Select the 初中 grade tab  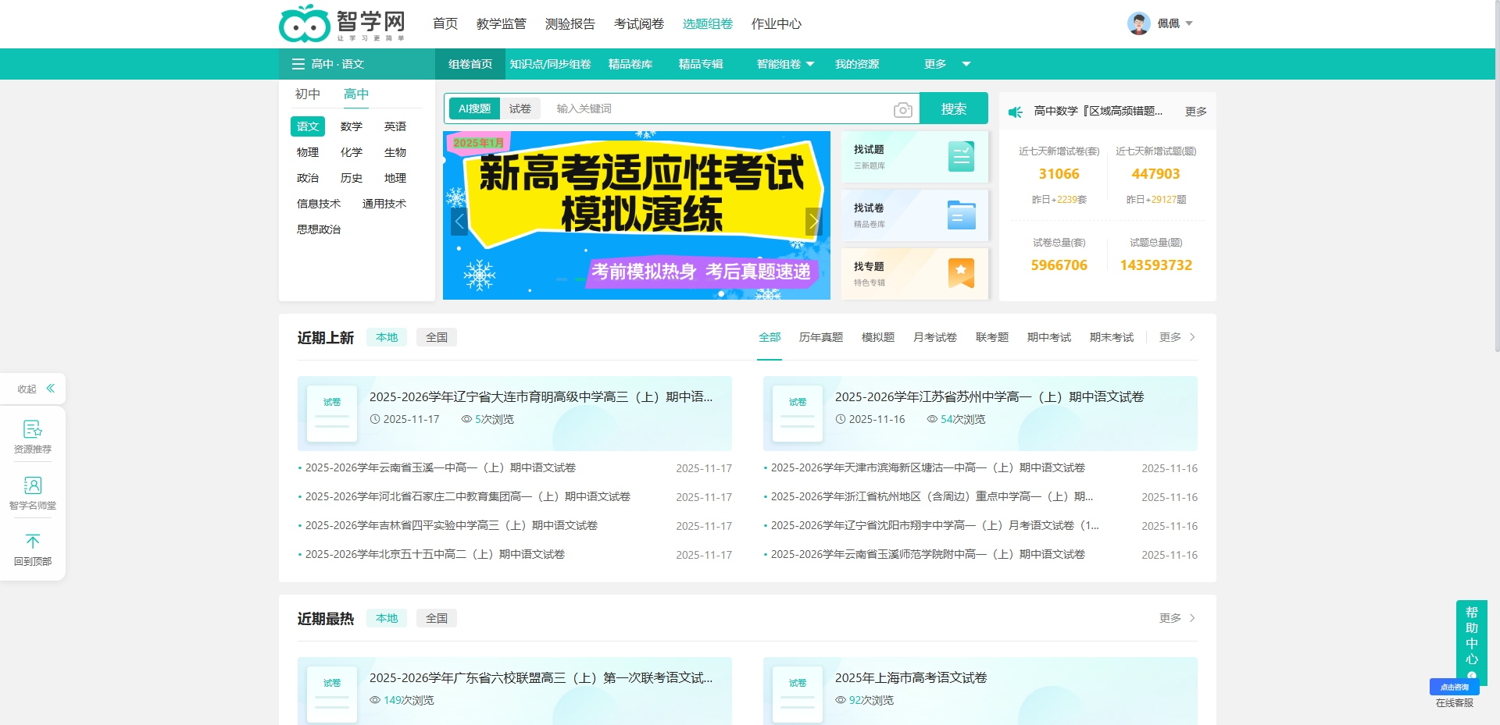point(307,94)
